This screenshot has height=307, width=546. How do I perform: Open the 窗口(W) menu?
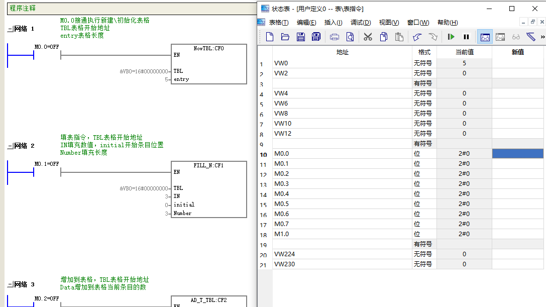[x=418, y=23]
